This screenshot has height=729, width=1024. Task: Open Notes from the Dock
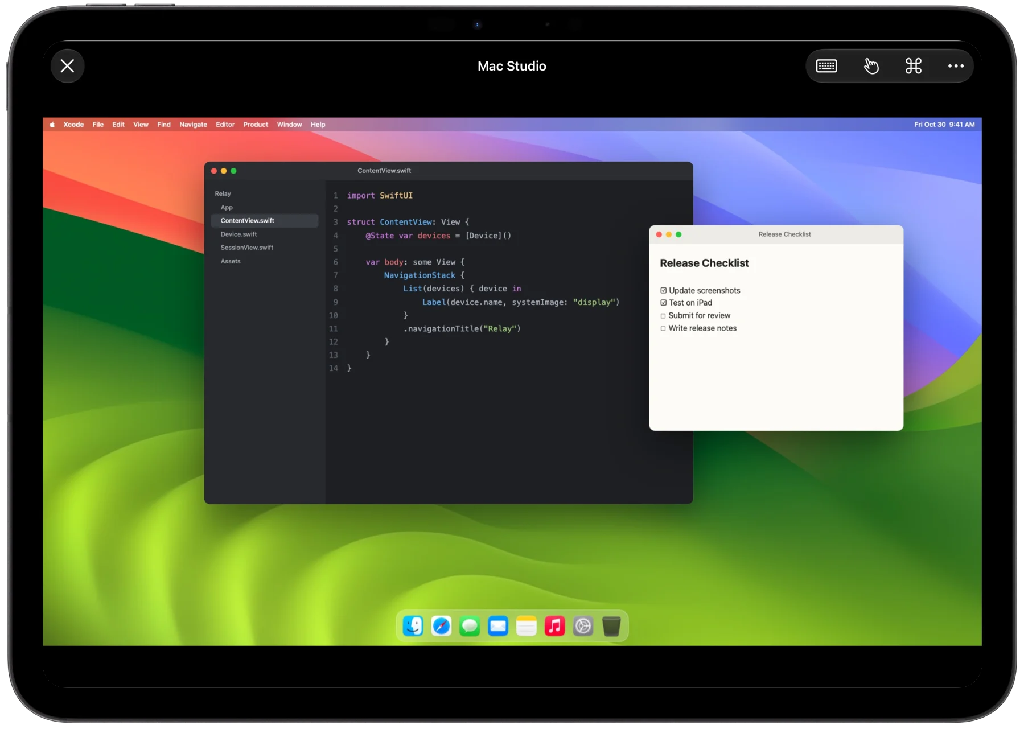(x=527, y=627)
